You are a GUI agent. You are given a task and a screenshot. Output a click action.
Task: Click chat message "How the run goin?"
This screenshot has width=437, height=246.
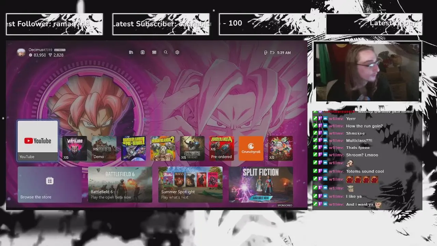364,126
